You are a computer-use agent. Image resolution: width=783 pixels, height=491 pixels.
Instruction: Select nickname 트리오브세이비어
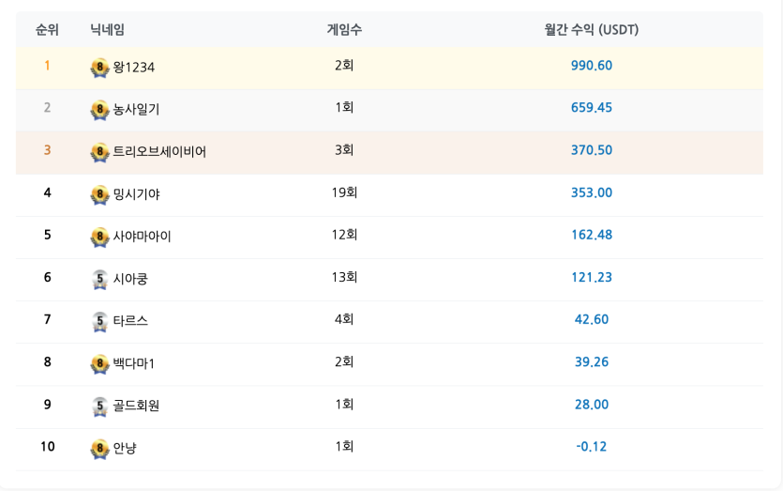159,151
